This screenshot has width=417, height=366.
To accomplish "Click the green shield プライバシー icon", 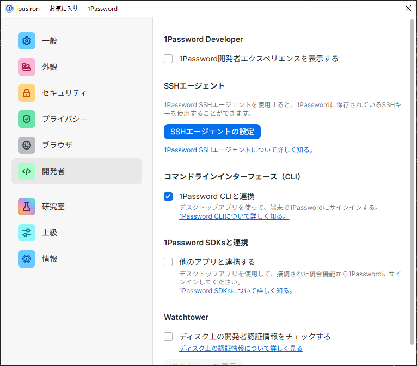I will [27, 119].
